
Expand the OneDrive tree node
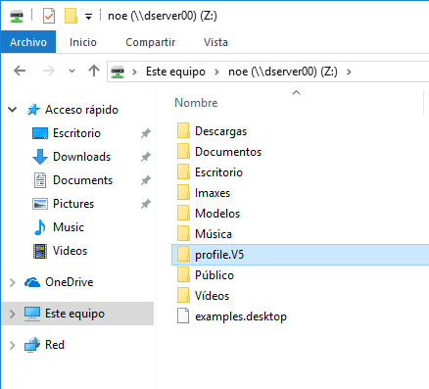coord(12,282)
